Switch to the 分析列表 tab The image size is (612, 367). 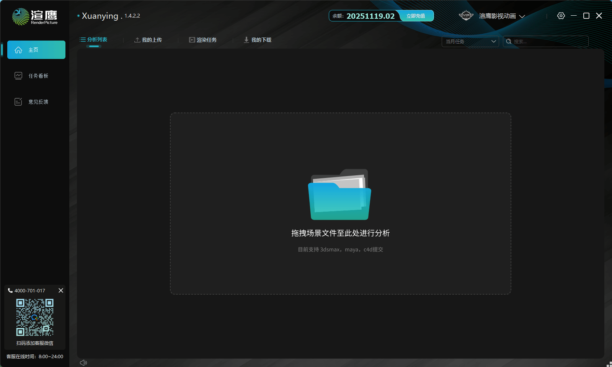click(x=93, y=40)
